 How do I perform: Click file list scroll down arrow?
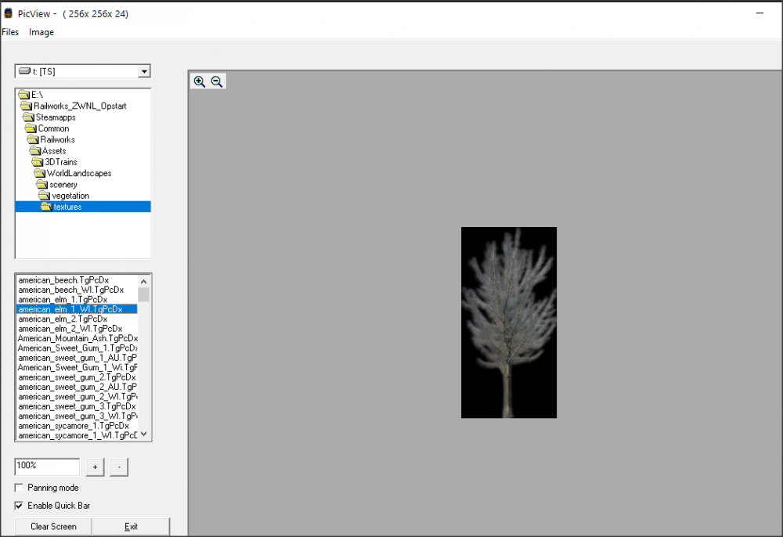(144, 434)
